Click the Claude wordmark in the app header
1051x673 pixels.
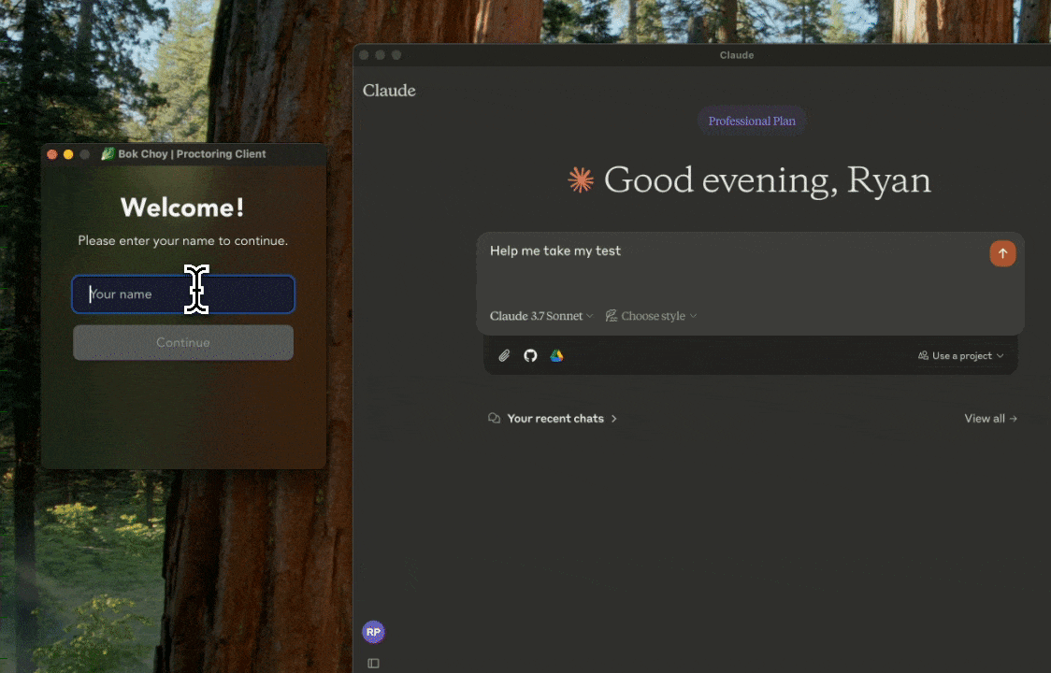[x=389, y=91]
